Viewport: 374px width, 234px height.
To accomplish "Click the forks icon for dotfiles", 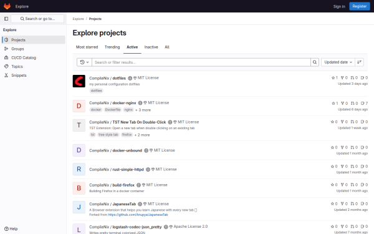I will coord(342,78).
